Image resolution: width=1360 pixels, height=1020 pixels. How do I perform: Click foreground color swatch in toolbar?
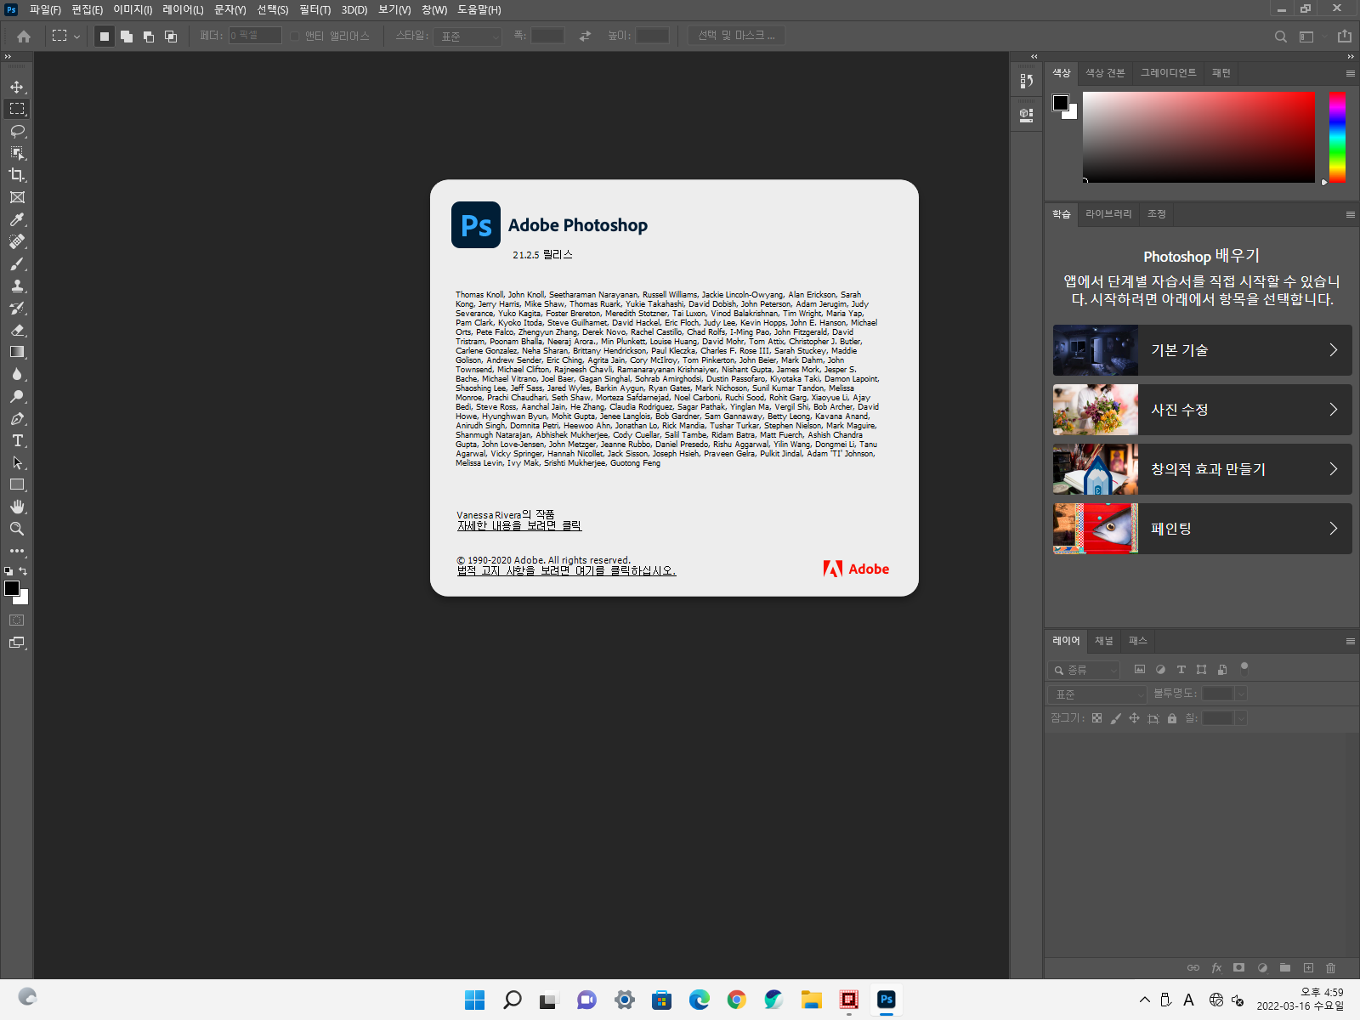12,588
